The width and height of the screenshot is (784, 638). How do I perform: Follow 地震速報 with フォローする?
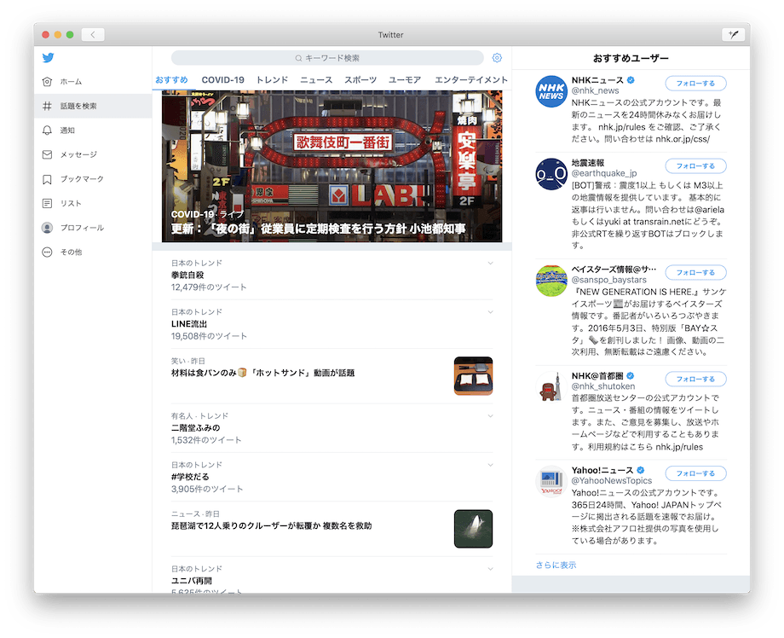(695, 166)
